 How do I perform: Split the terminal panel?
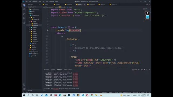[x=142, y=70]
